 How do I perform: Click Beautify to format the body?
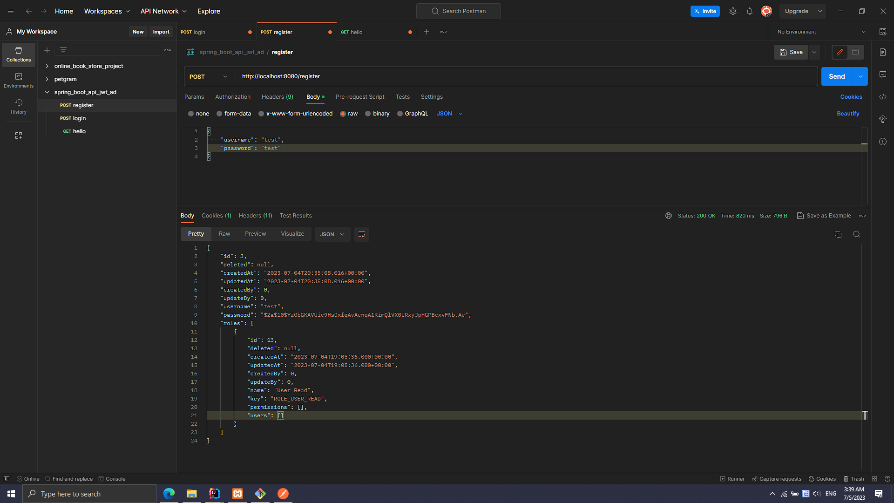[x=848, y=114]
